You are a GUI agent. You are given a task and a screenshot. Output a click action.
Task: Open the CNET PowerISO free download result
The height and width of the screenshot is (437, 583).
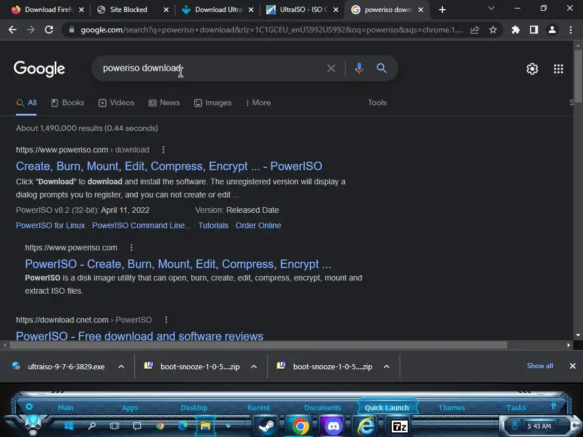click(139, 336)
